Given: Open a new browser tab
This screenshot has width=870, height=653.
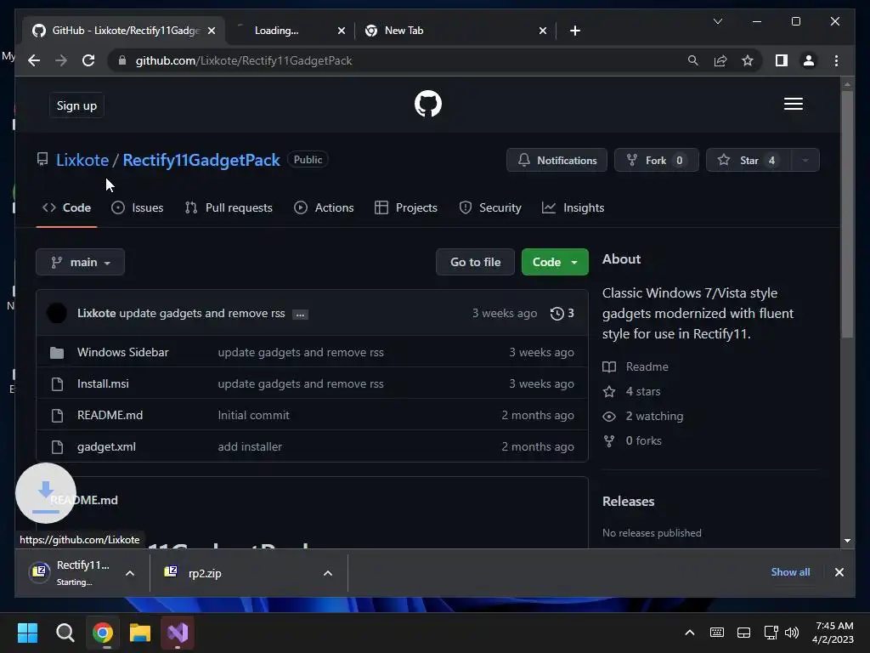Looking at the screenshot, I should coord(575,31).
